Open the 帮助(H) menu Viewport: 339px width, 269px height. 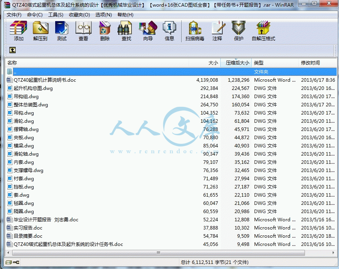[x=125, y=15]
